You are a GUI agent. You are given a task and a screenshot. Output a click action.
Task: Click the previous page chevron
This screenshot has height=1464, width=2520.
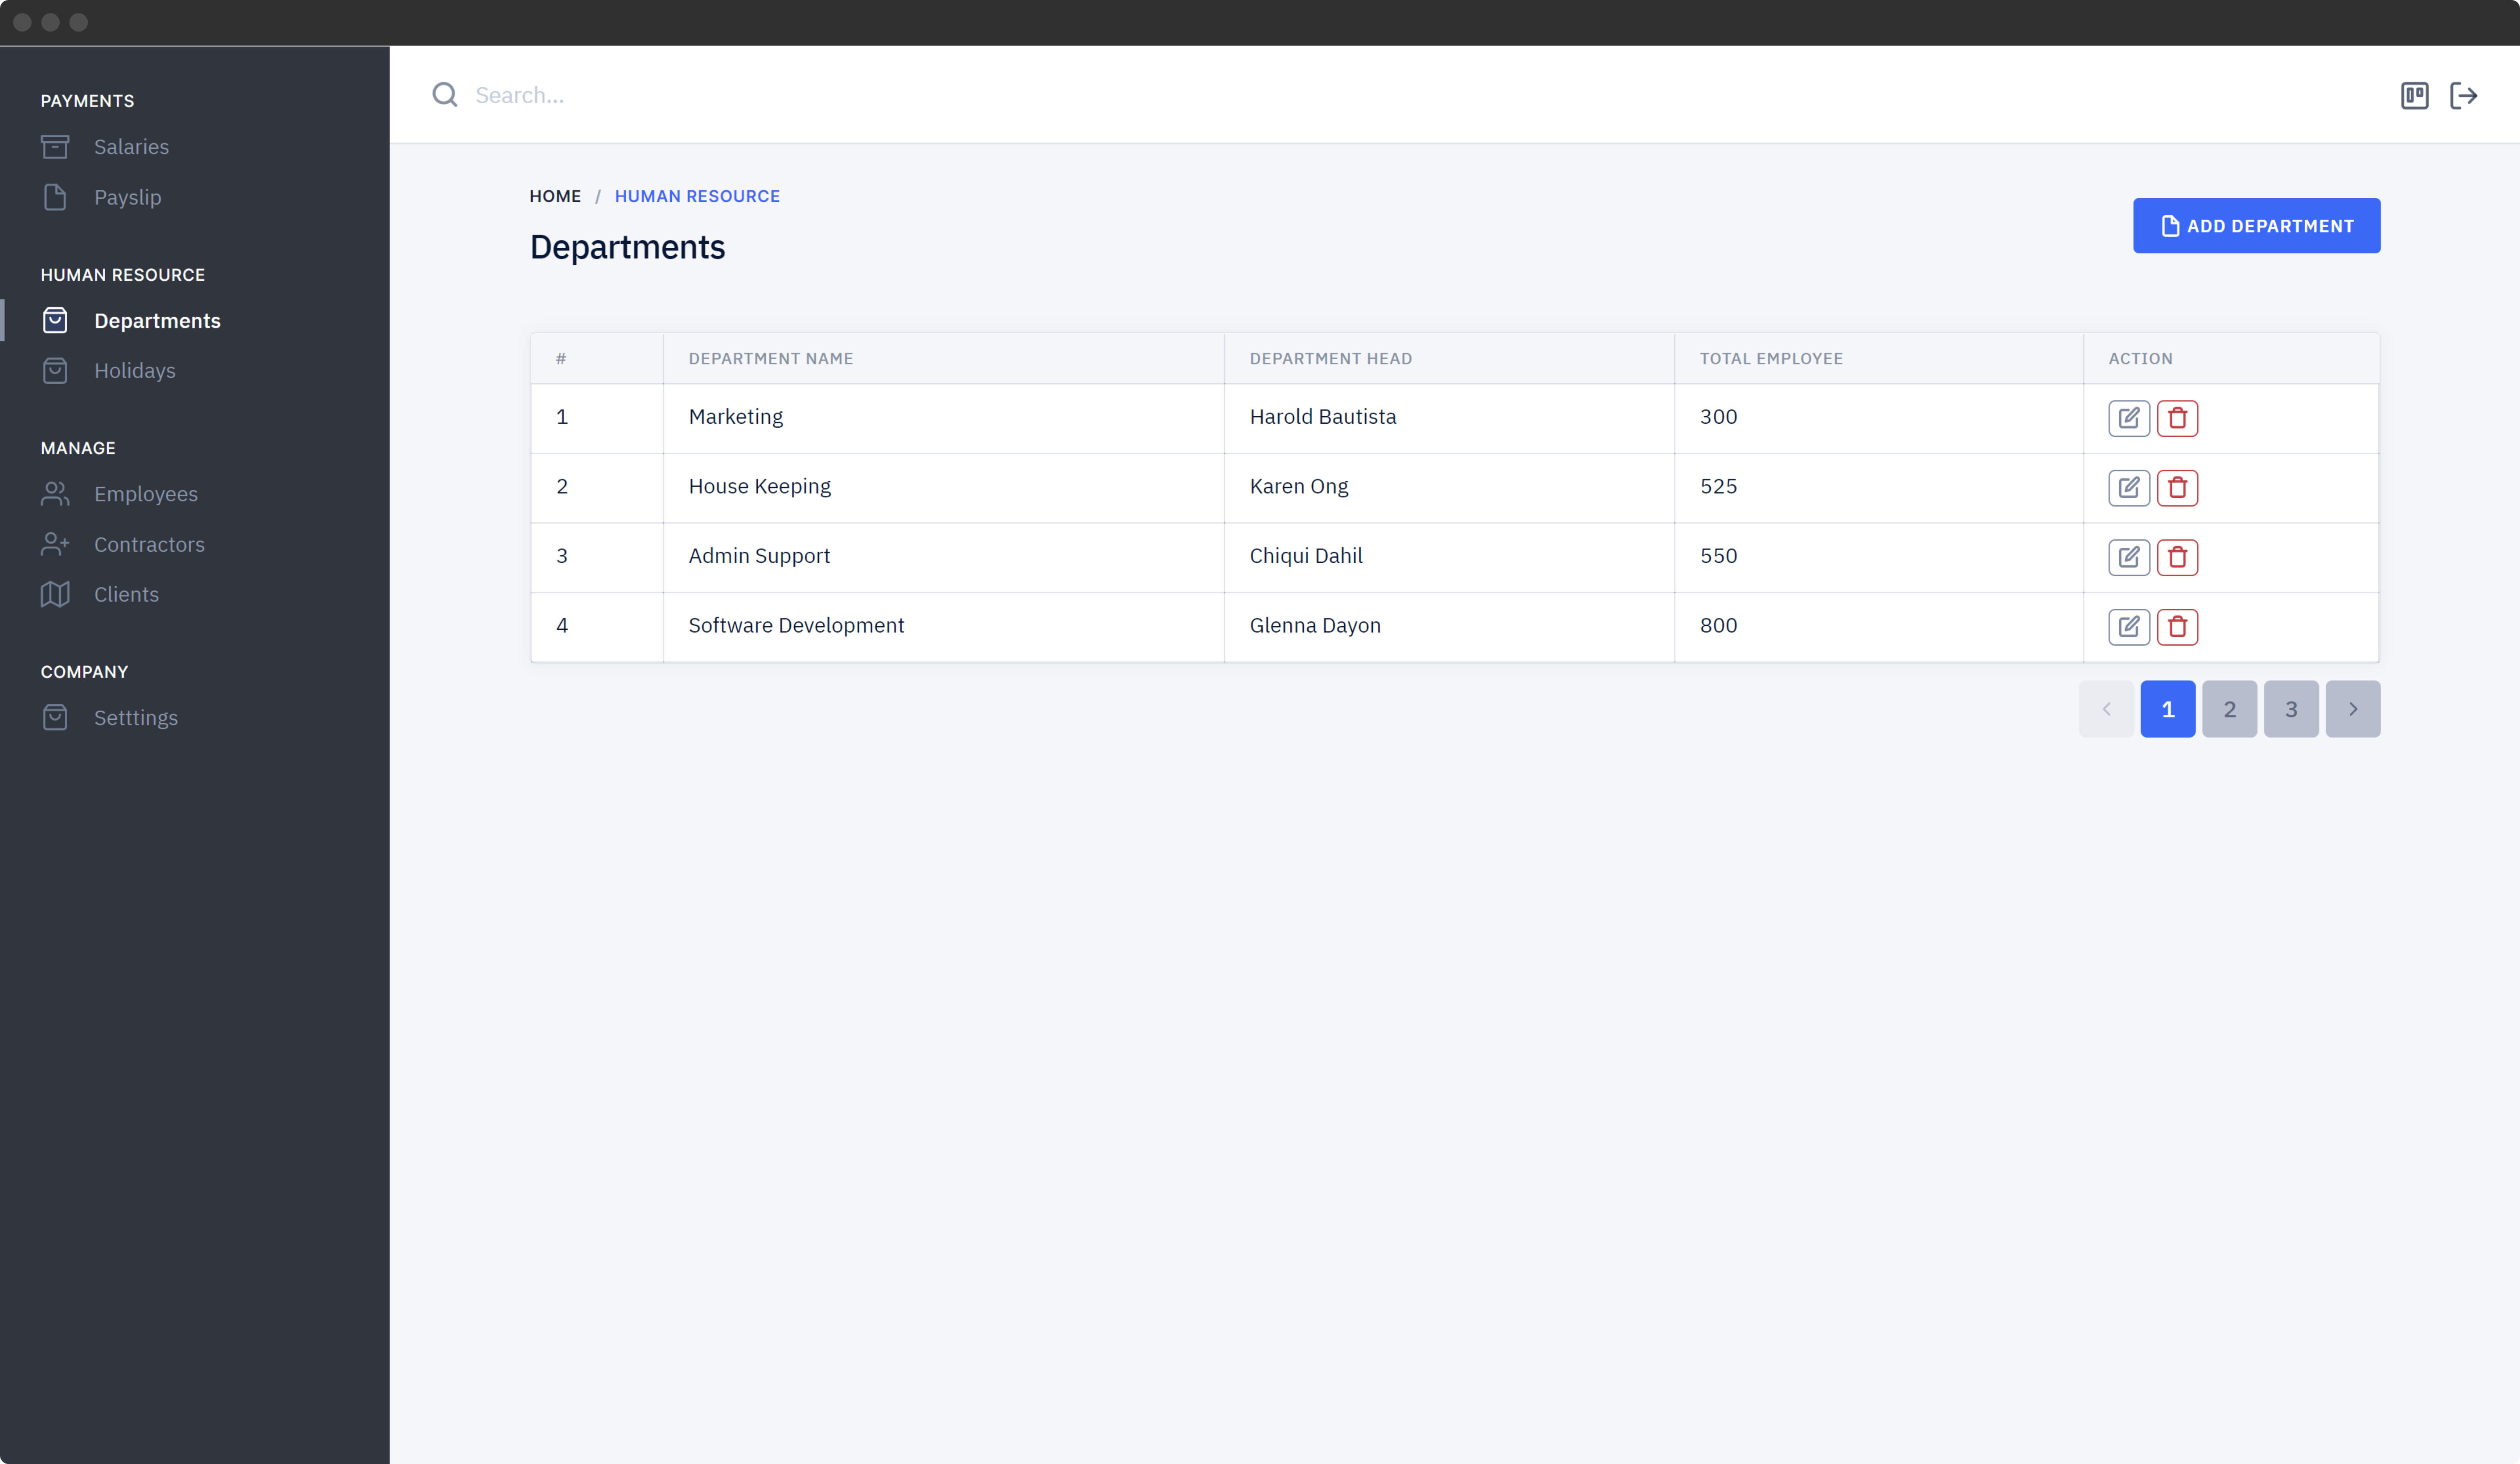point(2106,709)
